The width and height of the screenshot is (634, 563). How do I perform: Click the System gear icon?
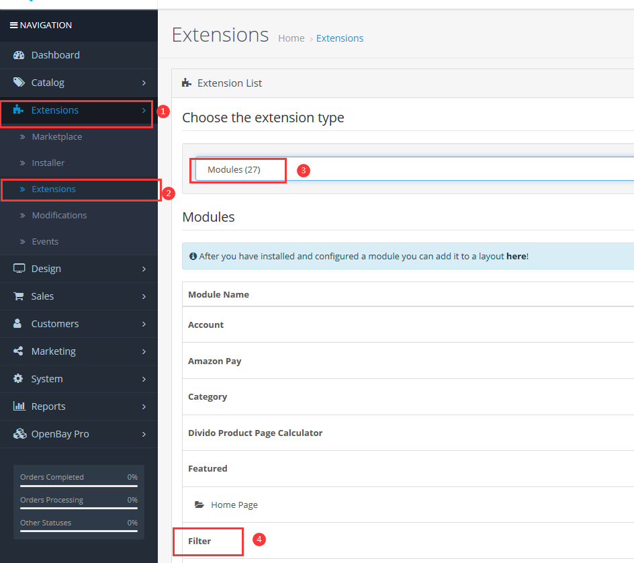[x=18, y=378]
